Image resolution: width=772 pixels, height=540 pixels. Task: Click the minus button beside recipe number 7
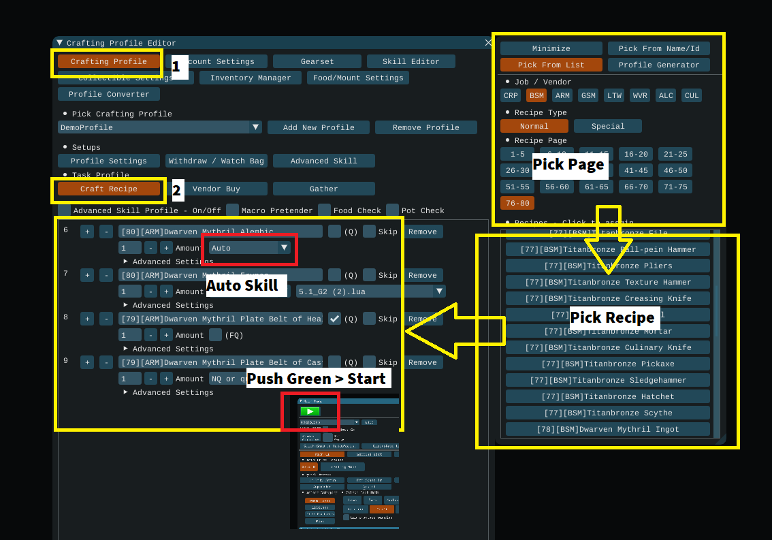(x=106, y=275)
